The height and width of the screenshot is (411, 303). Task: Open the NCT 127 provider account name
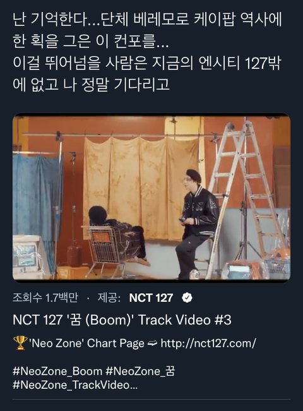pyautogui.click(x=151, y=298)
